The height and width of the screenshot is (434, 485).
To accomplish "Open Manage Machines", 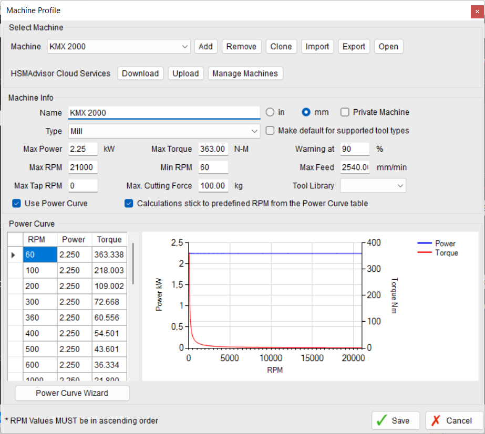I will 245,73.
